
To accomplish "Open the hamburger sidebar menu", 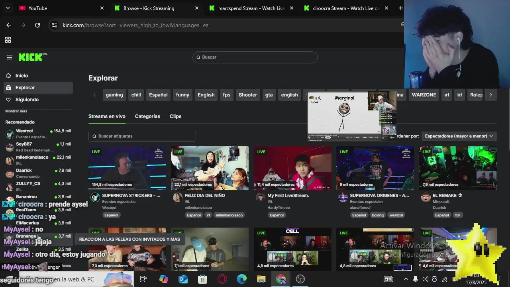I will click(10, 57).
